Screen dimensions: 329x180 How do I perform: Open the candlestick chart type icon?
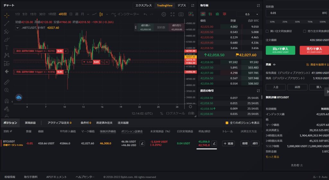coord(101,14)
